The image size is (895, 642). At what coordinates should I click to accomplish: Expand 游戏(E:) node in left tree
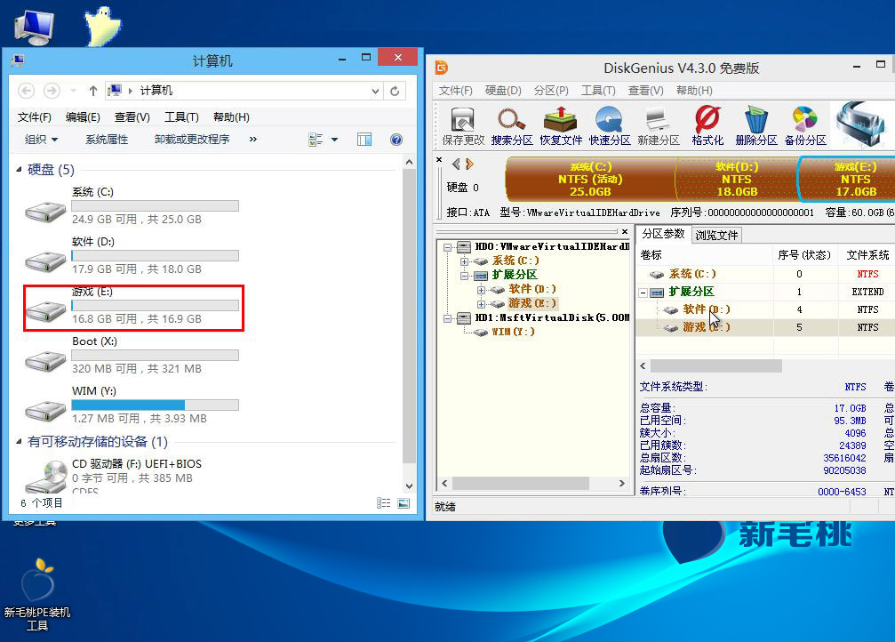point(481,304)
